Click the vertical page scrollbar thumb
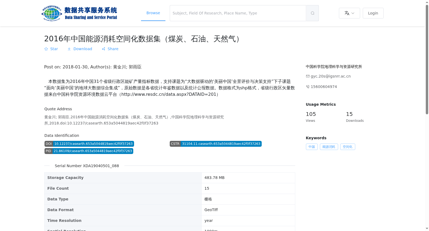429x231 pixels. pyautogui.click(x=427, y=60)
